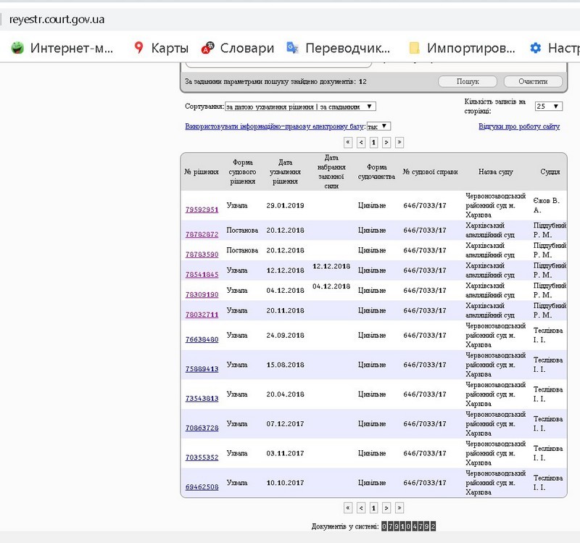The width and height of the screenshot is (580, 543).
Task: Open decision number 70355352
Action: [202, 457]
